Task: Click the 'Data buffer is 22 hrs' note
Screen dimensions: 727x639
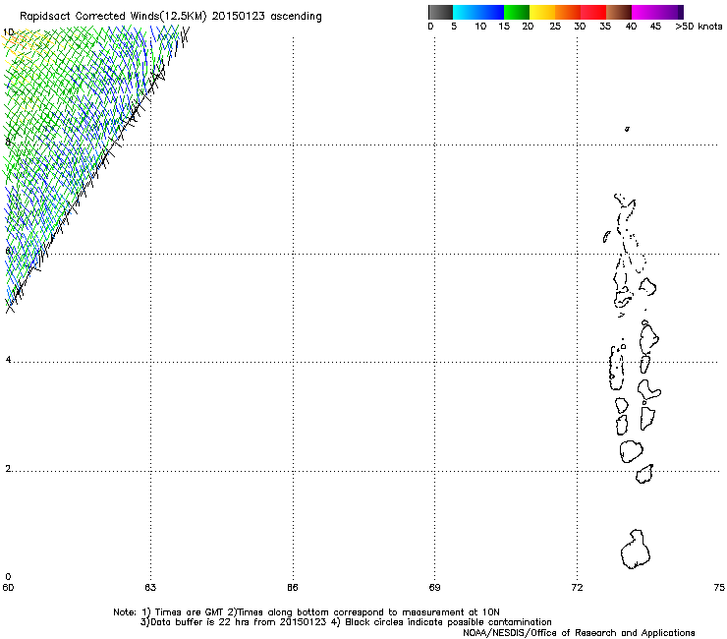Action: [x=346, y=622]
